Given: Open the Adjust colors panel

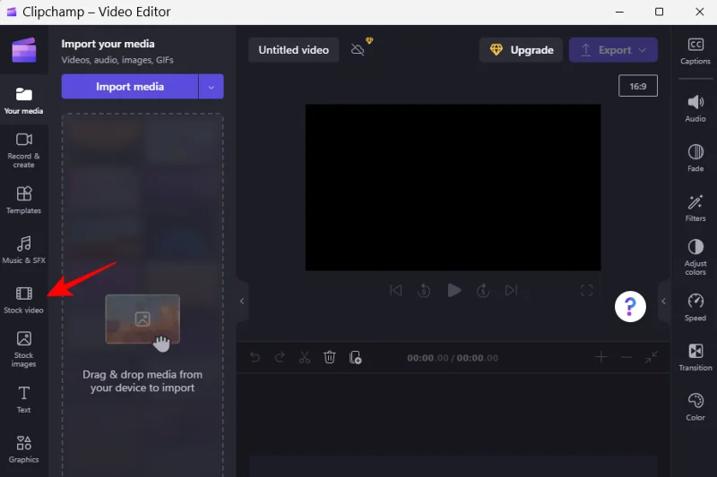Looking at the screenshot, I should point(695,257).
